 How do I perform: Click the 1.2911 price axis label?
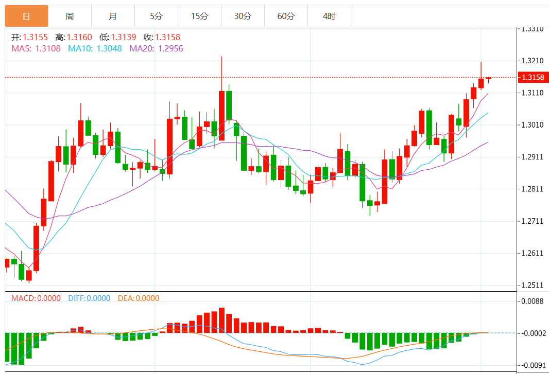[x=532, y=157]
